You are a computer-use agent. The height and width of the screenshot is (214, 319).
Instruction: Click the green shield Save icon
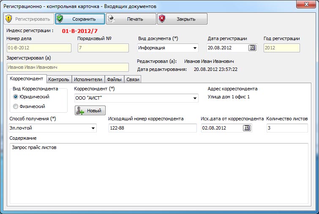coord(61,19)
